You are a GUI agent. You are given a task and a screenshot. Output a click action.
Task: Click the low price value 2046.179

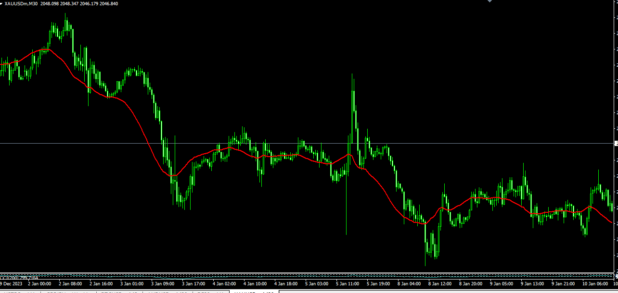(90, 3)
